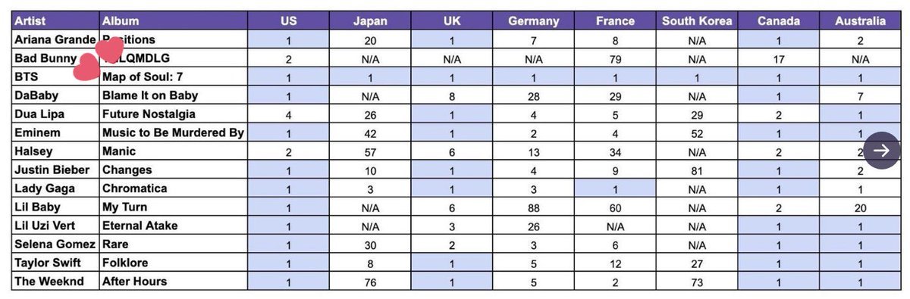This screenshot has width=910, height=299.
Task: Click the Folklore album cell
Action: pyautogui.click(x=173, y=263)
